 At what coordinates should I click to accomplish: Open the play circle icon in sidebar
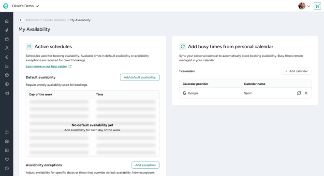click(7, 84)
